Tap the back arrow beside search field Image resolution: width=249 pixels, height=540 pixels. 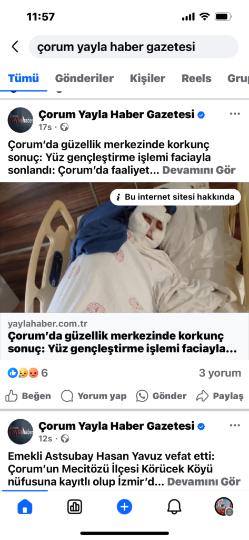coord(15,46)
